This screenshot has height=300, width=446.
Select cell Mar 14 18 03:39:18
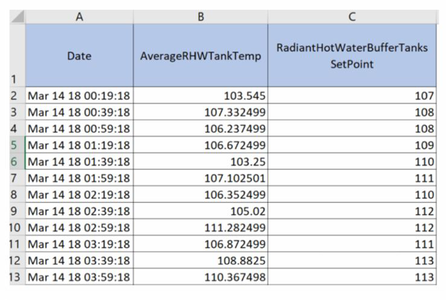coord(79,260)
